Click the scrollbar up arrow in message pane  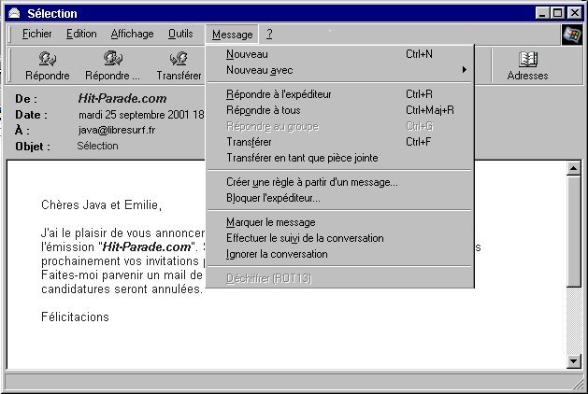(574, 168)
